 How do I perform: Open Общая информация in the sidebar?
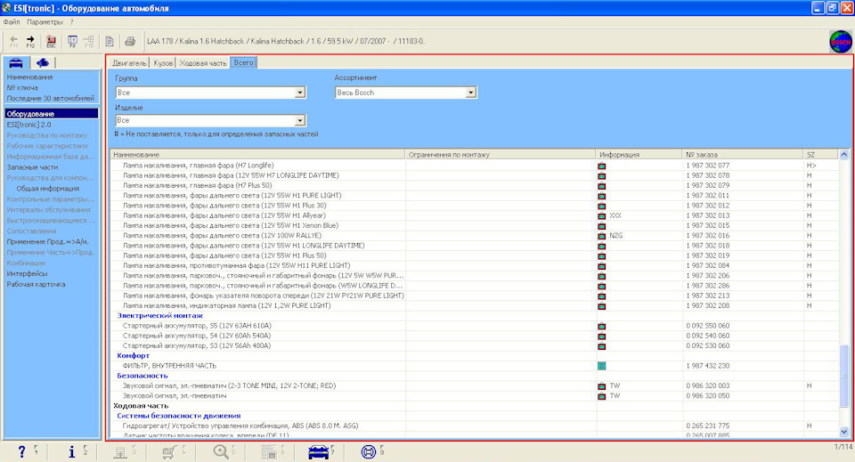(x=48, y=189)
